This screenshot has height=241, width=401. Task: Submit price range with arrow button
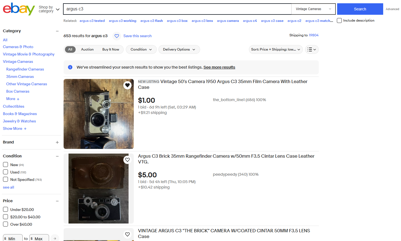pos(55,238)
